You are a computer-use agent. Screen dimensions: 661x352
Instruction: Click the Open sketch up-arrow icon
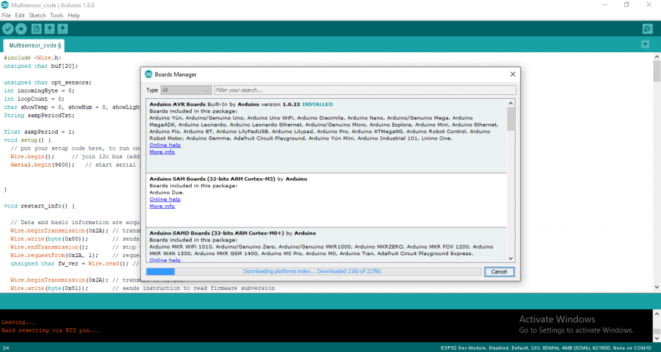50,28
